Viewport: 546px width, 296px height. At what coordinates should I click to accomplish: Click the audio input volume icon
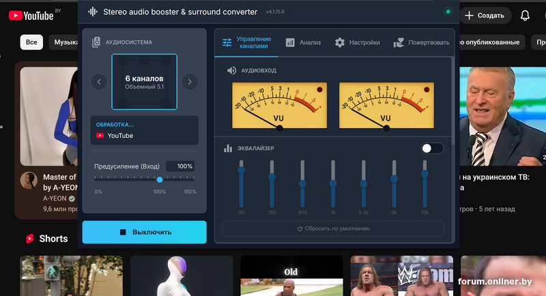231,70
